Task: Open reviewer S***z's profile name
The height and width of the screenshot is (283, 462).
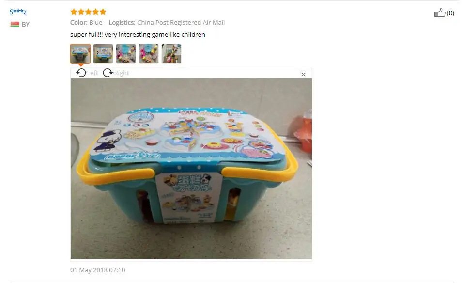Action: tap(18, 12)
